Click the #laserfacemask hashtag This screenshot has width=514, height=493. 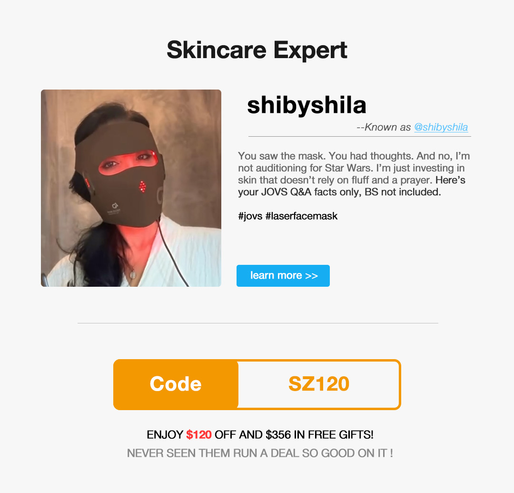coord(301,216)
